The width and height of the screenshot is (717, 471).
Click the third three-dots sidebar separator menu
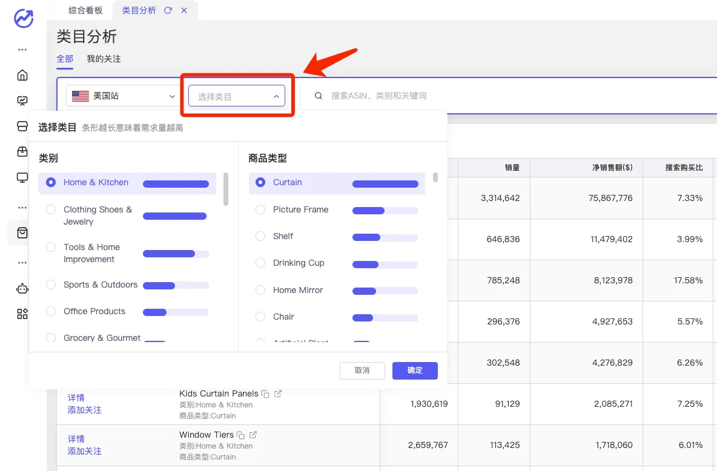pos(22,263)
